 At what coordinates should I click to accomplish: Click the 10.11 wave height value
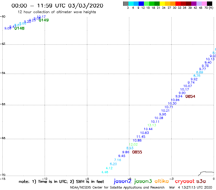pyautogui.click(x=155, y=122)
